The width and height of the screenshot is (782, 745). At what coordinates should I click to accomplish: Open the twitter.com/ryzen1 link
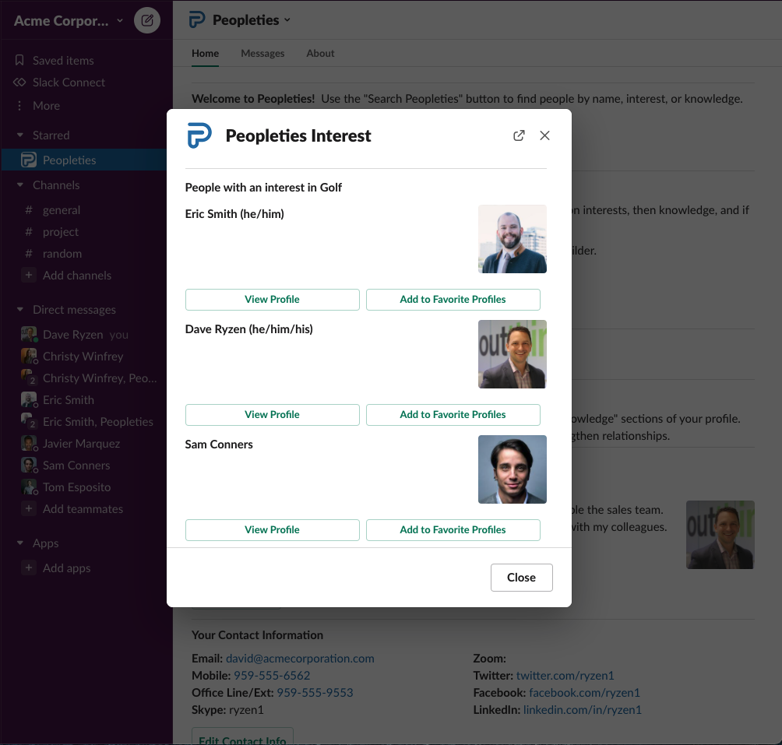click(565, 675)
